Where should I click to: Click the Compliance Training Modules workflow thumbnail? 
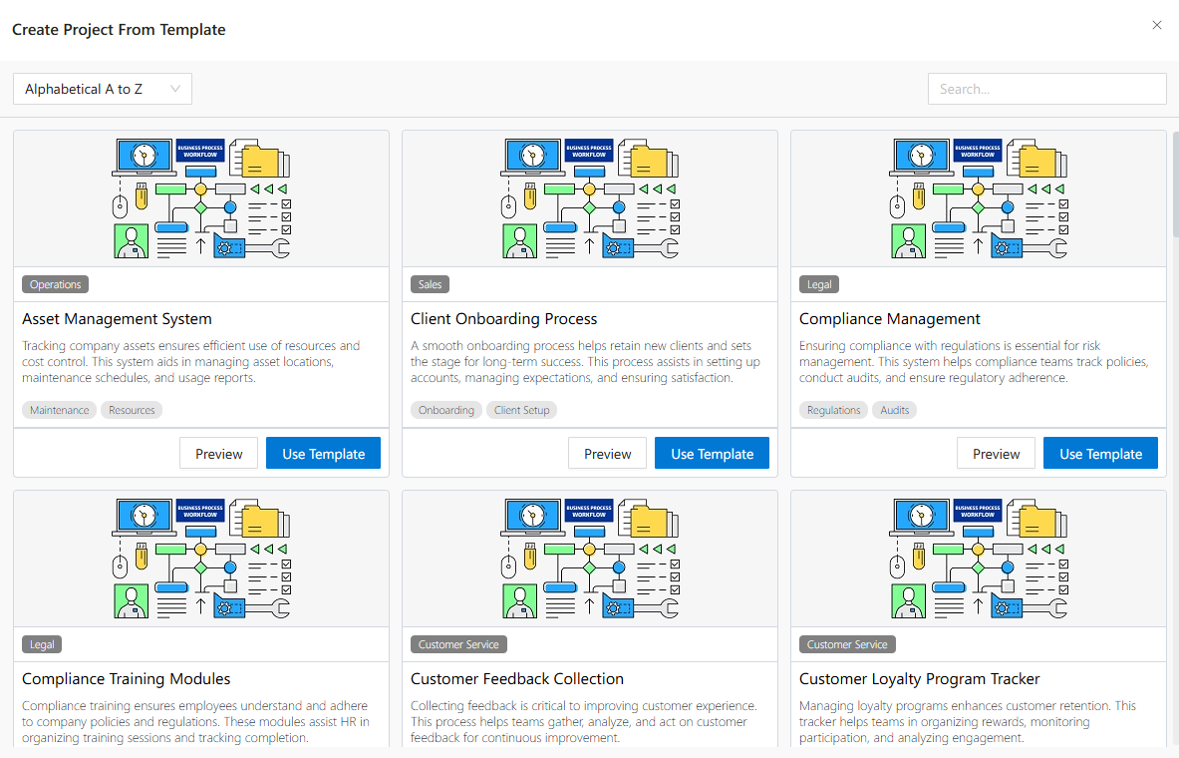(200, 559)
